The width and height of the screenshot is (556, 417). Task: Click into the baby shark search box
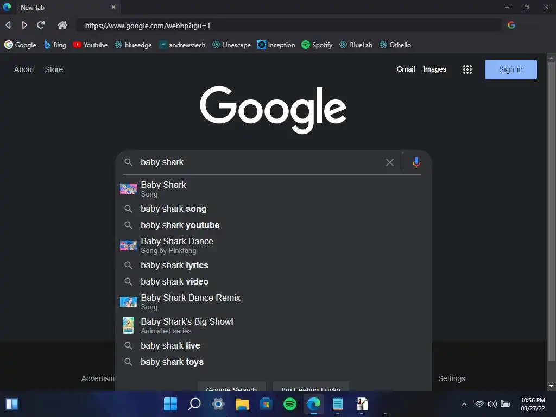tap(261, 162)
